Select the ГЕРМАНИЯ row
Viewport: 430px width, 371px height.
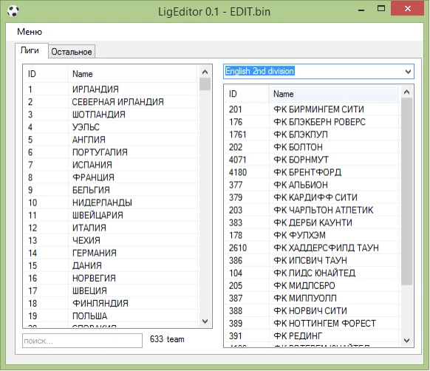[x=111, y=253]
